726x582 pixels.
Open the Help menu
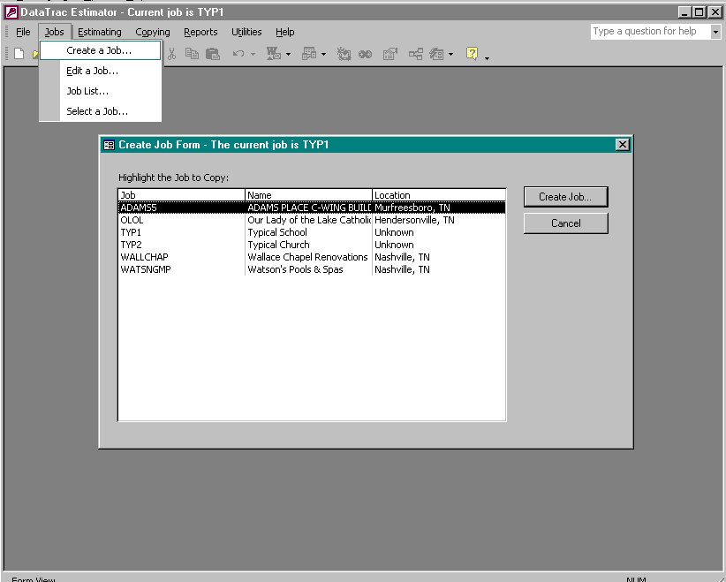pyautogui.click(x=284, y=32)
